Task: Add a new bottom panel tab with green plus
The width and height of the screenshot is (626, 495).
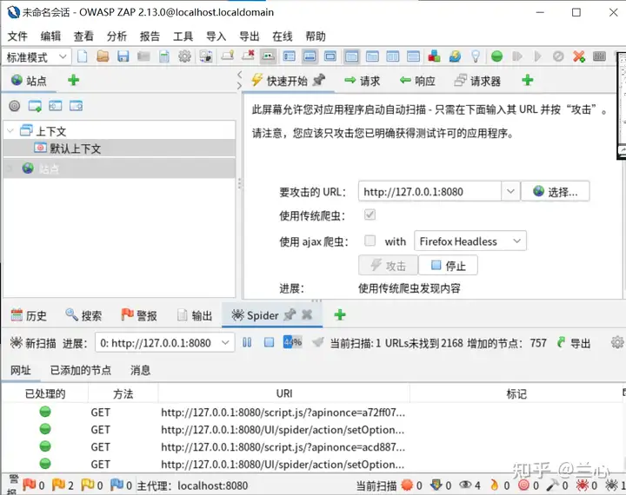Action: (340, 314)
